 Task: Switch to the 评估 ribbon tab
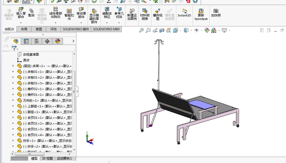point(54,29)
